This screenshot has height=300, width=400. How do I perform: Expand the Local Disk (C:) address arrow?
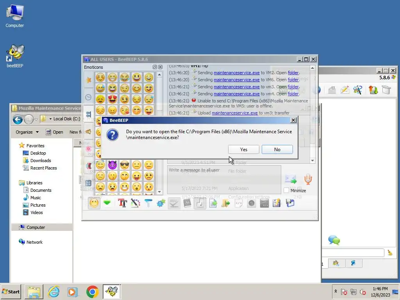50,119
